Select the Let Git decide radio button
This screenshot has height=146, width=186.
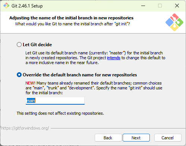click(x=19, y=45)
